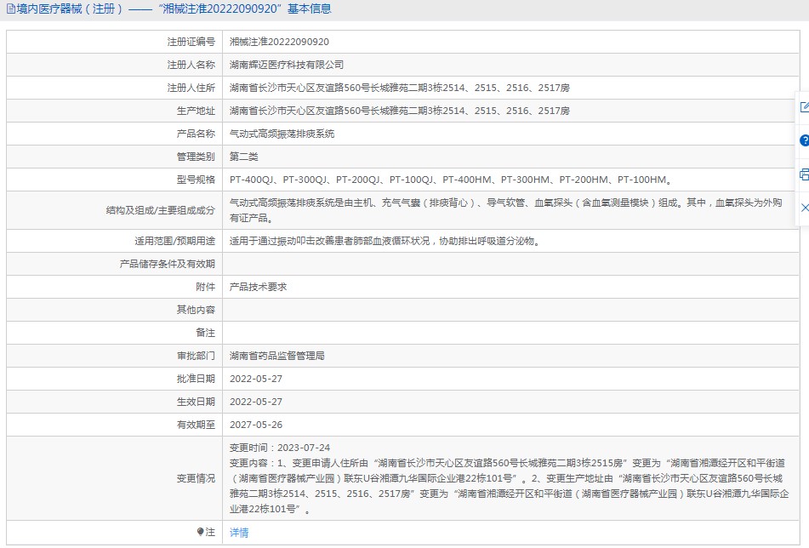Click the document icon beside page title
809x548 pixels.
[x=10, y=9]
